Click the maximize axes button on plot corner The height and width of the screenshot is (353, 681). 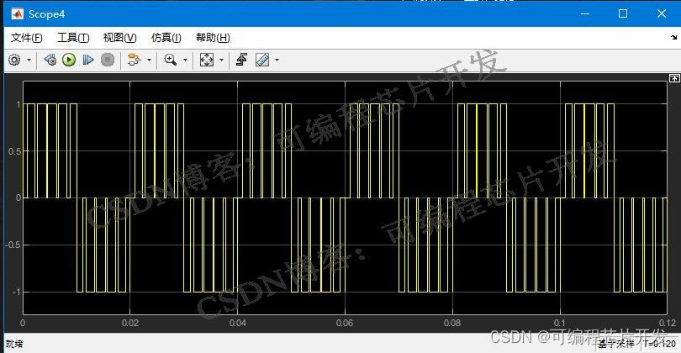coord(674,78)
